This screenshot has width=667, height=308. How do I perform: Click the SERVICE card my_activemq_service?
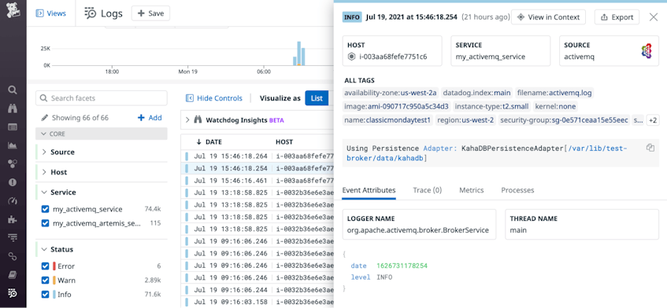(501, 51)
